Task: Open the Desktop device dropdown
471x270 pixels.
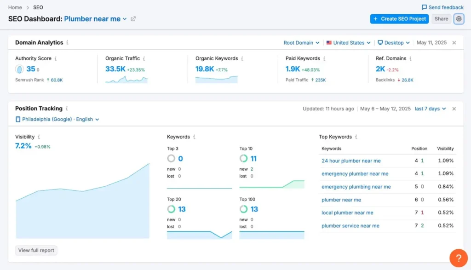Action: tap(393, 43)
